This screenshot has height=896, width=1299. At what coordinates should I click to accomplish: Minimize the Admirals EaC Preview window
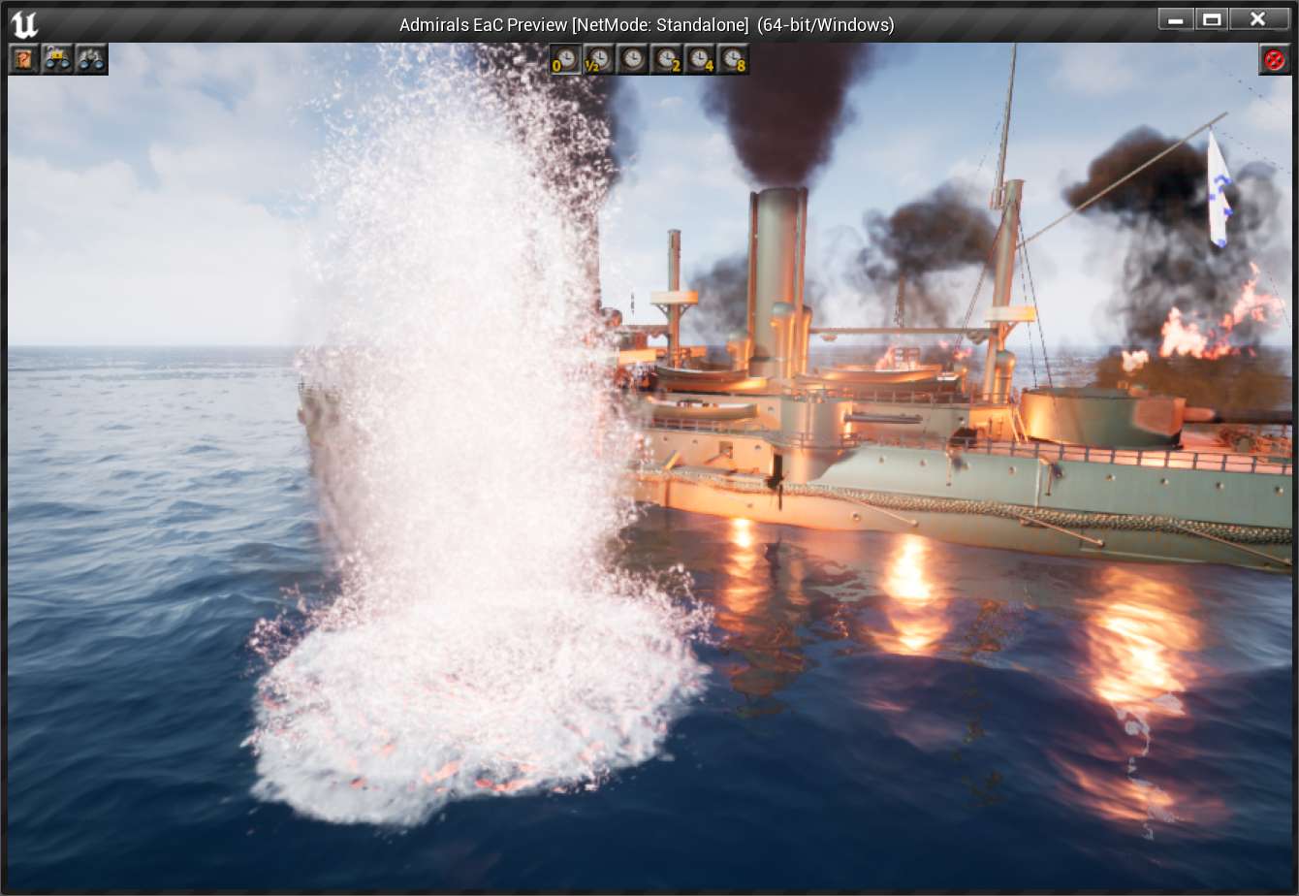pos(1176,19)
